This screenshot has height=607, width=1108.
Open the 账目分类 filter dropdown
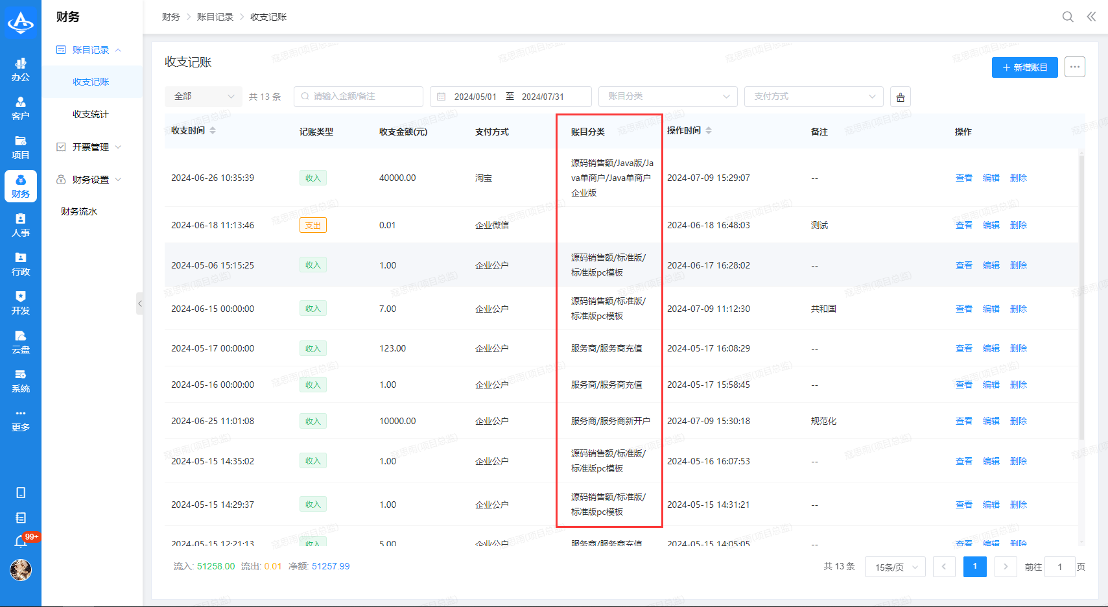pyautogui.click(x=668, y=97)
